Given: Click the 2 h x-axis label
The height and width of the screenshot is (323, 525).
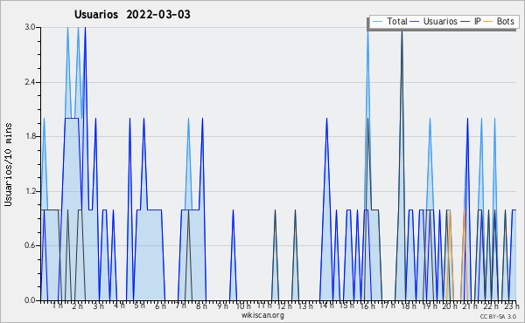Looking at the screenshot, I should [x=78, y=306].
